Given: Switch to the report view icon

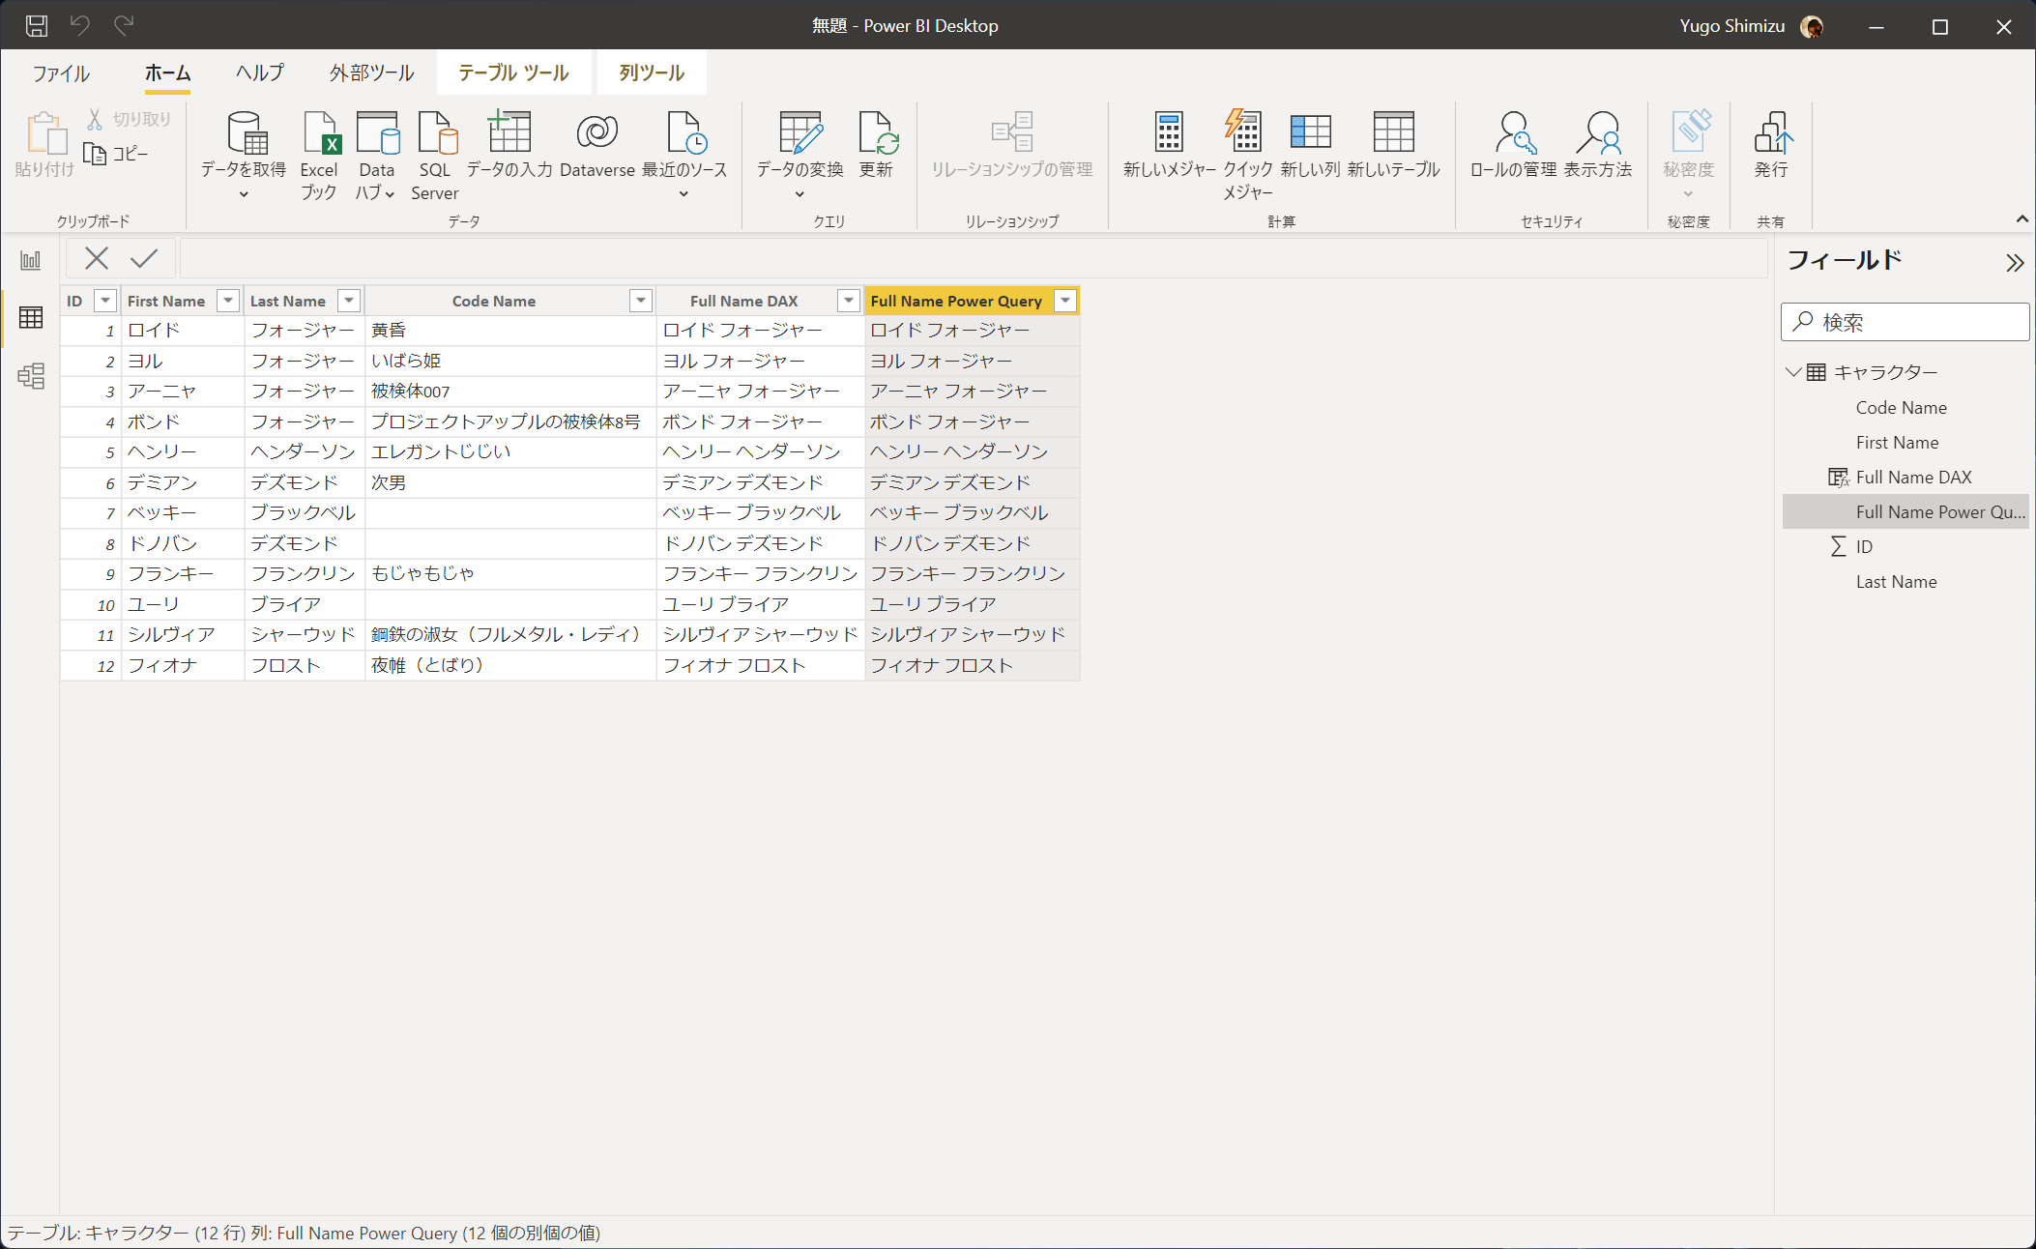Looking at the screenshot, I should click(31, 260).
